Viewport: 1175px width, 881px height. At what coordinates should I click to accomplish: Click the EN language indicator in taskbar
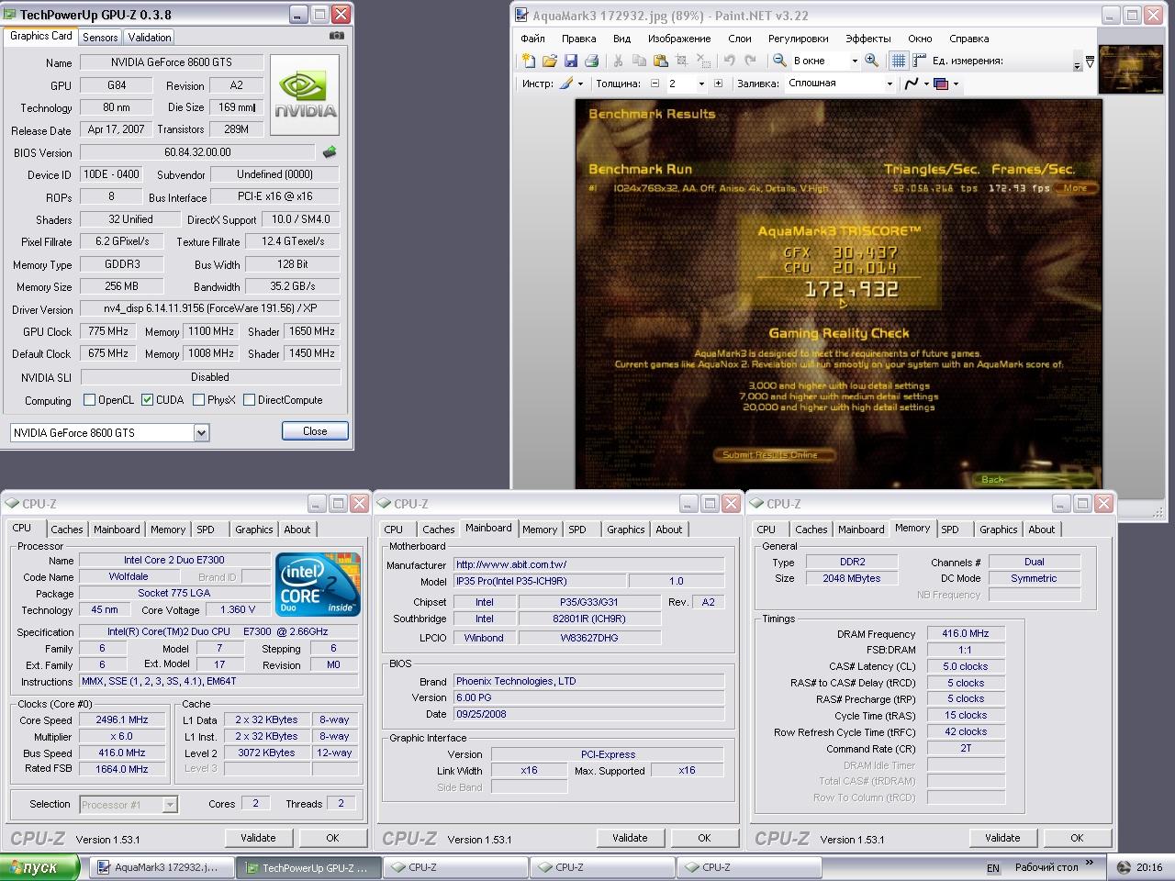coord(993,868)
